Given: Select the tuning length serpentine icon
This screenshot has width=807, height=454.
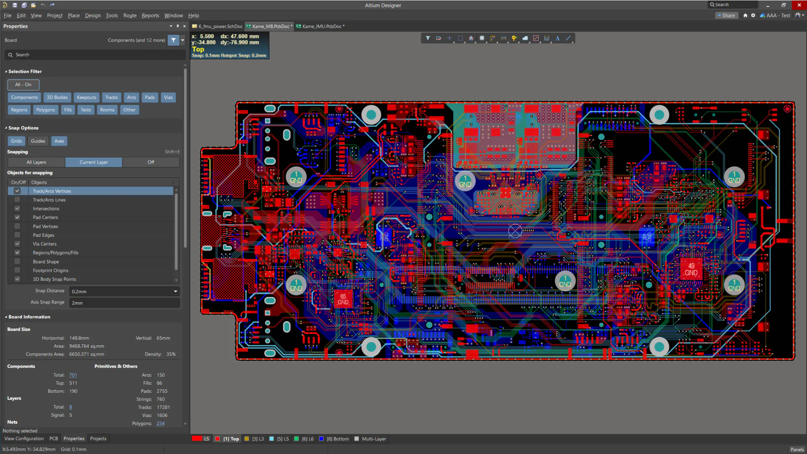Looking at the screenshot, I should [x=504, y=38].
